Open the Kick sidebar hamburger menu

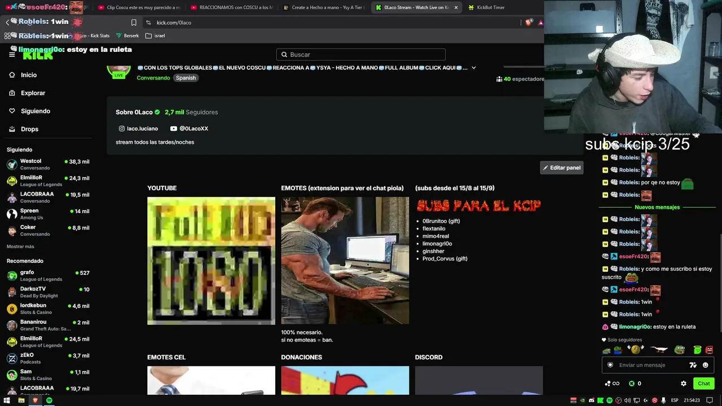coord(12,55)
